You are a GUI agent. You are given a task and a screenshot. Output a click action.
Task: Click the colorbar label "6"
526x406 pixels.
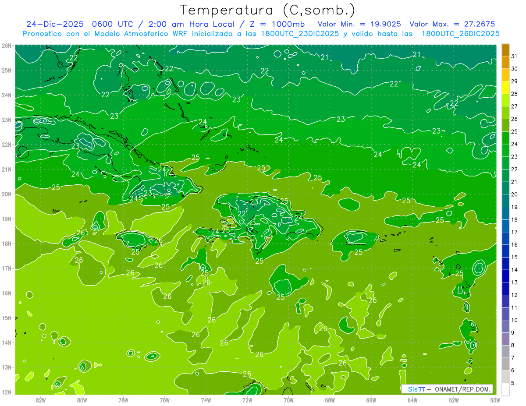512,371
